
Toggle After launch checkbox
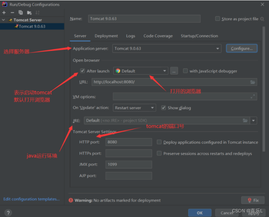click(82, 71)
